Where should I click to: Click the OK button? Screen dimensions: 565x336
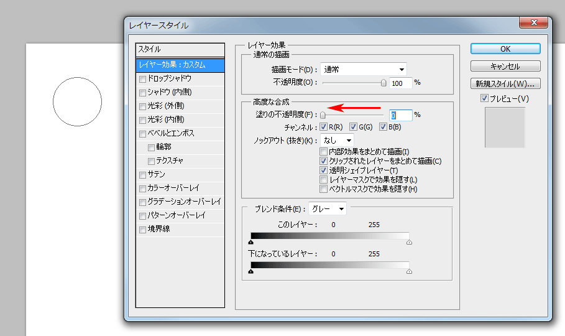(x=505, y=49)
